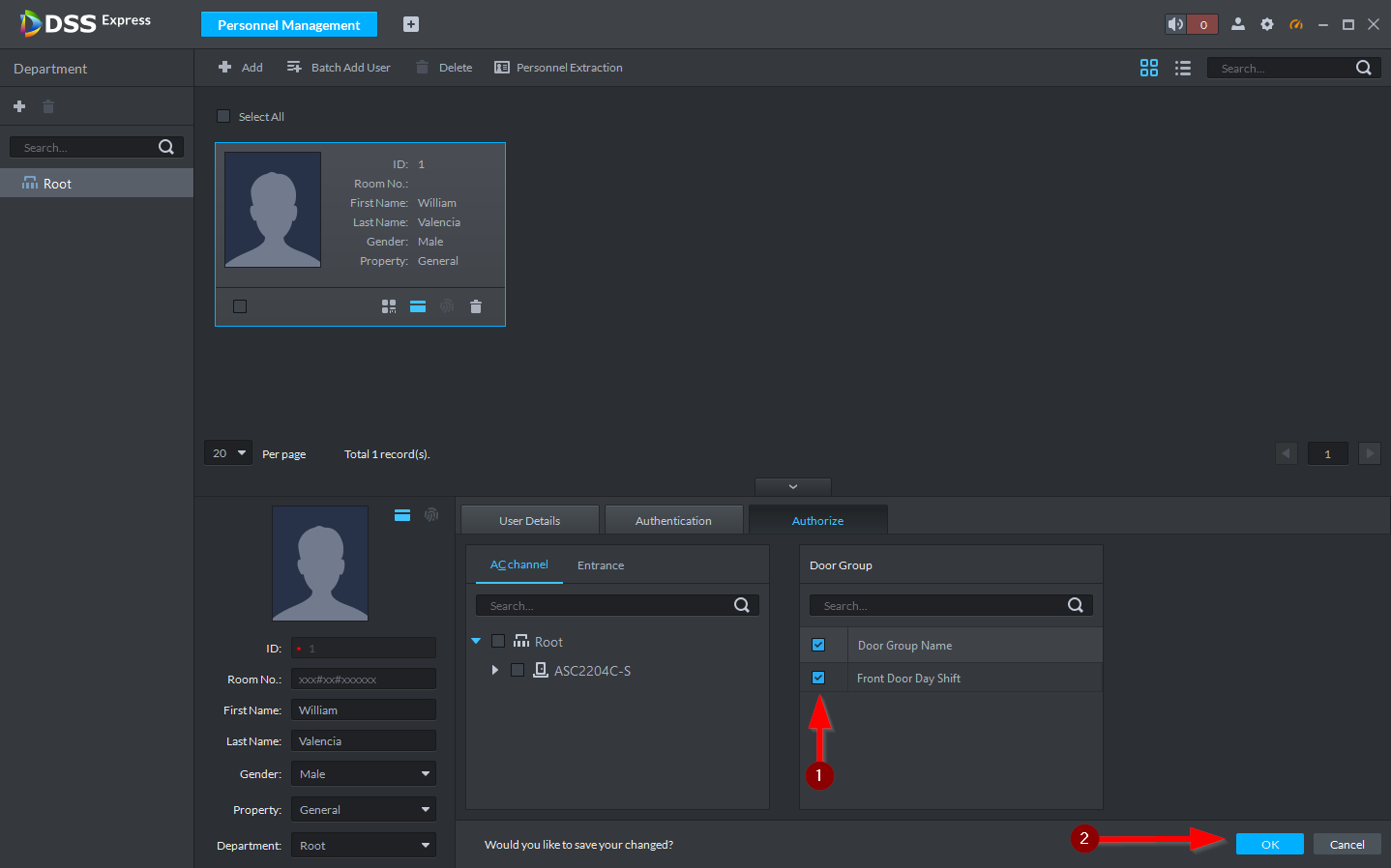Open the Entrance tab
Viewport: 1391px width, 868px height.
point(601,565)
